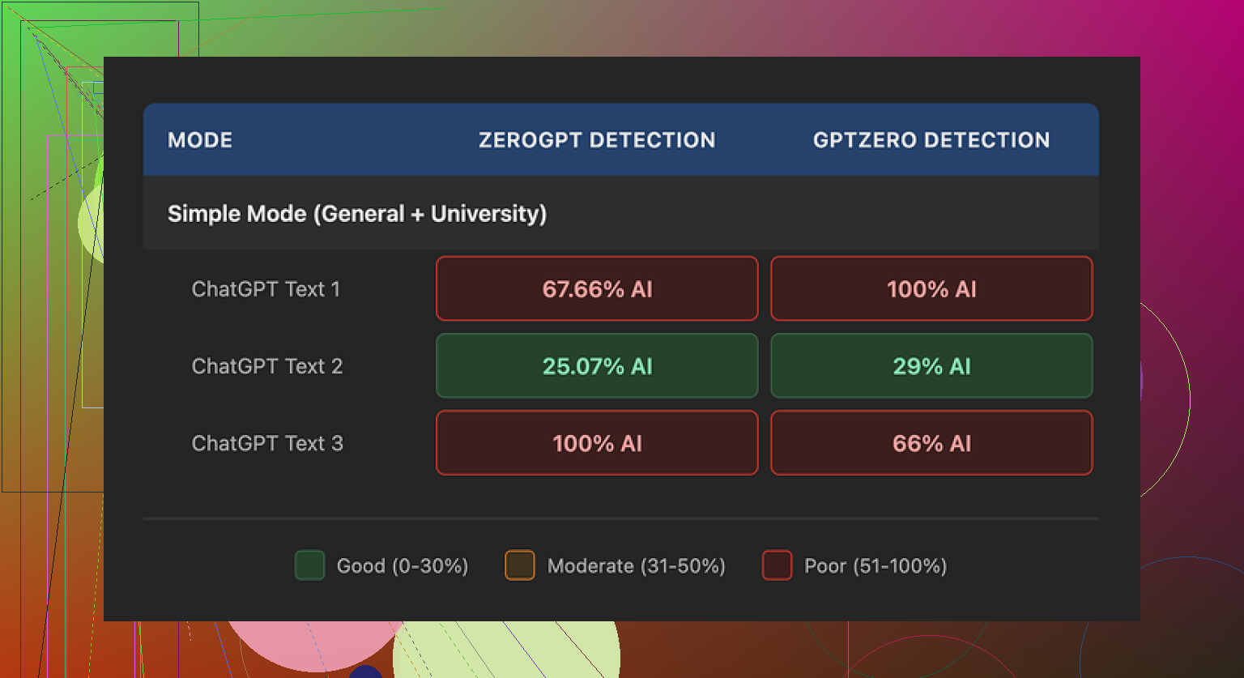This screenshot has width=1244, height=678.
Task: Click the Poor (51-100%) legend label
Action: tap(875, 565)
